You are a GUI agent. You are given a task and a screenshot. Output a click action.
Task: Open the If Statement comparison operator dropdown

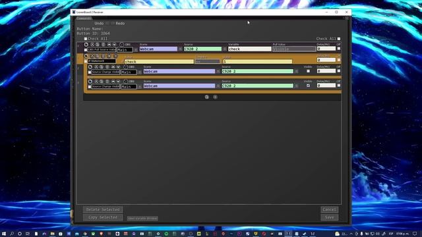point(208,61)
